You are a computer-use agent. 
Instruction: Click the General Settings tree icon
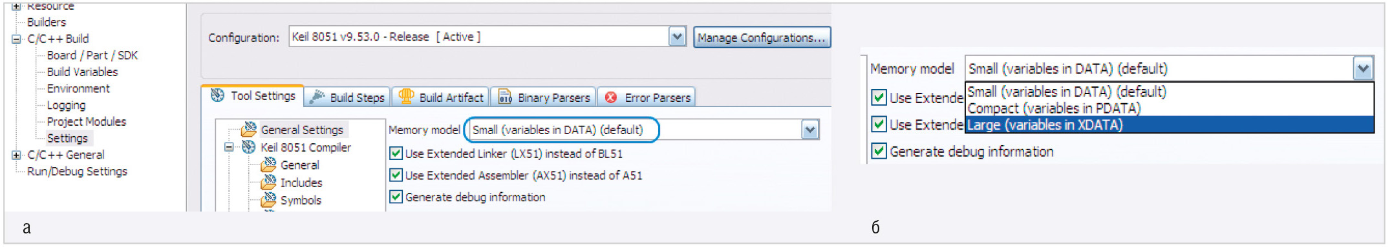tap(249, 130)
